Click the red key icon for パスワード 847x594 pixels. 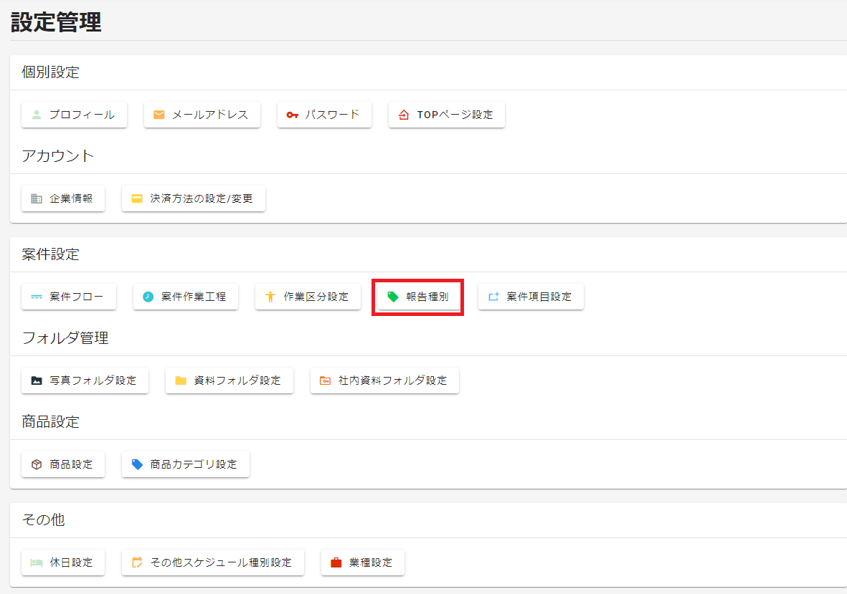tap(292, 115)
